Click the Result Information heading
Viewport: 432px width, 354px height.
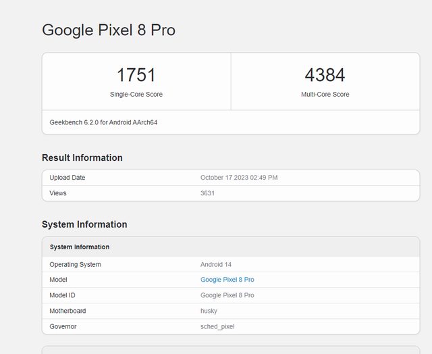pyautogui.click(x=82, y=157)
